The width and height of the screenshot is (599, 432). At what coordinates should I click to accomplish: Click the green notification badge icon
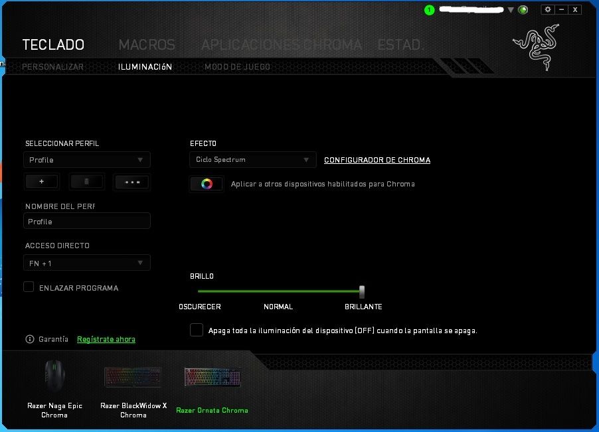430,10
